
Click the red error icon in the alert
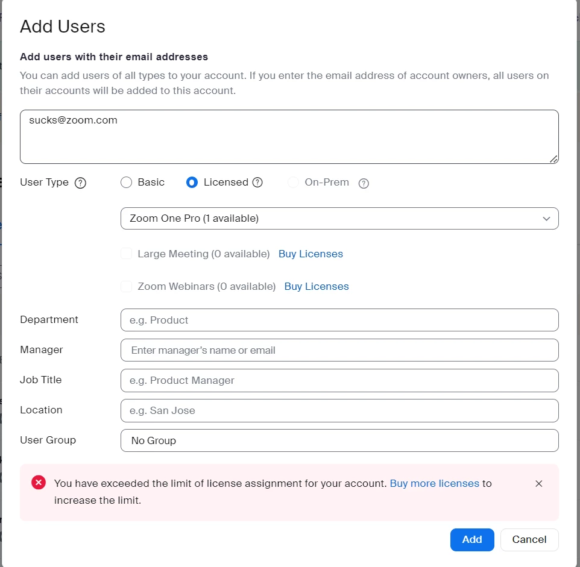tap(39, 483)
